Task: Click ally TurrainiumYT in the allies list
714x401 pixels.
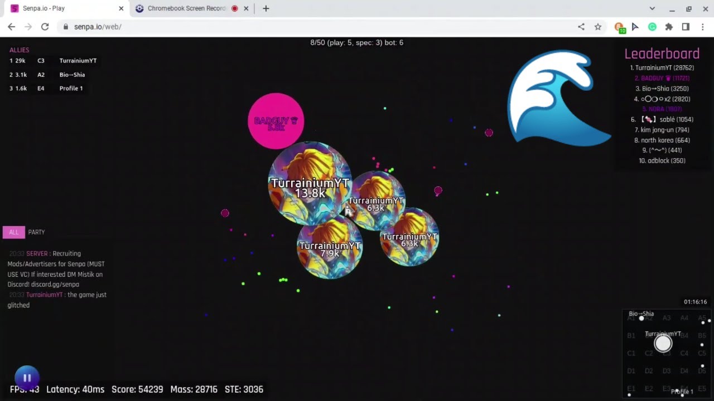Action: (x=78, y=61)
